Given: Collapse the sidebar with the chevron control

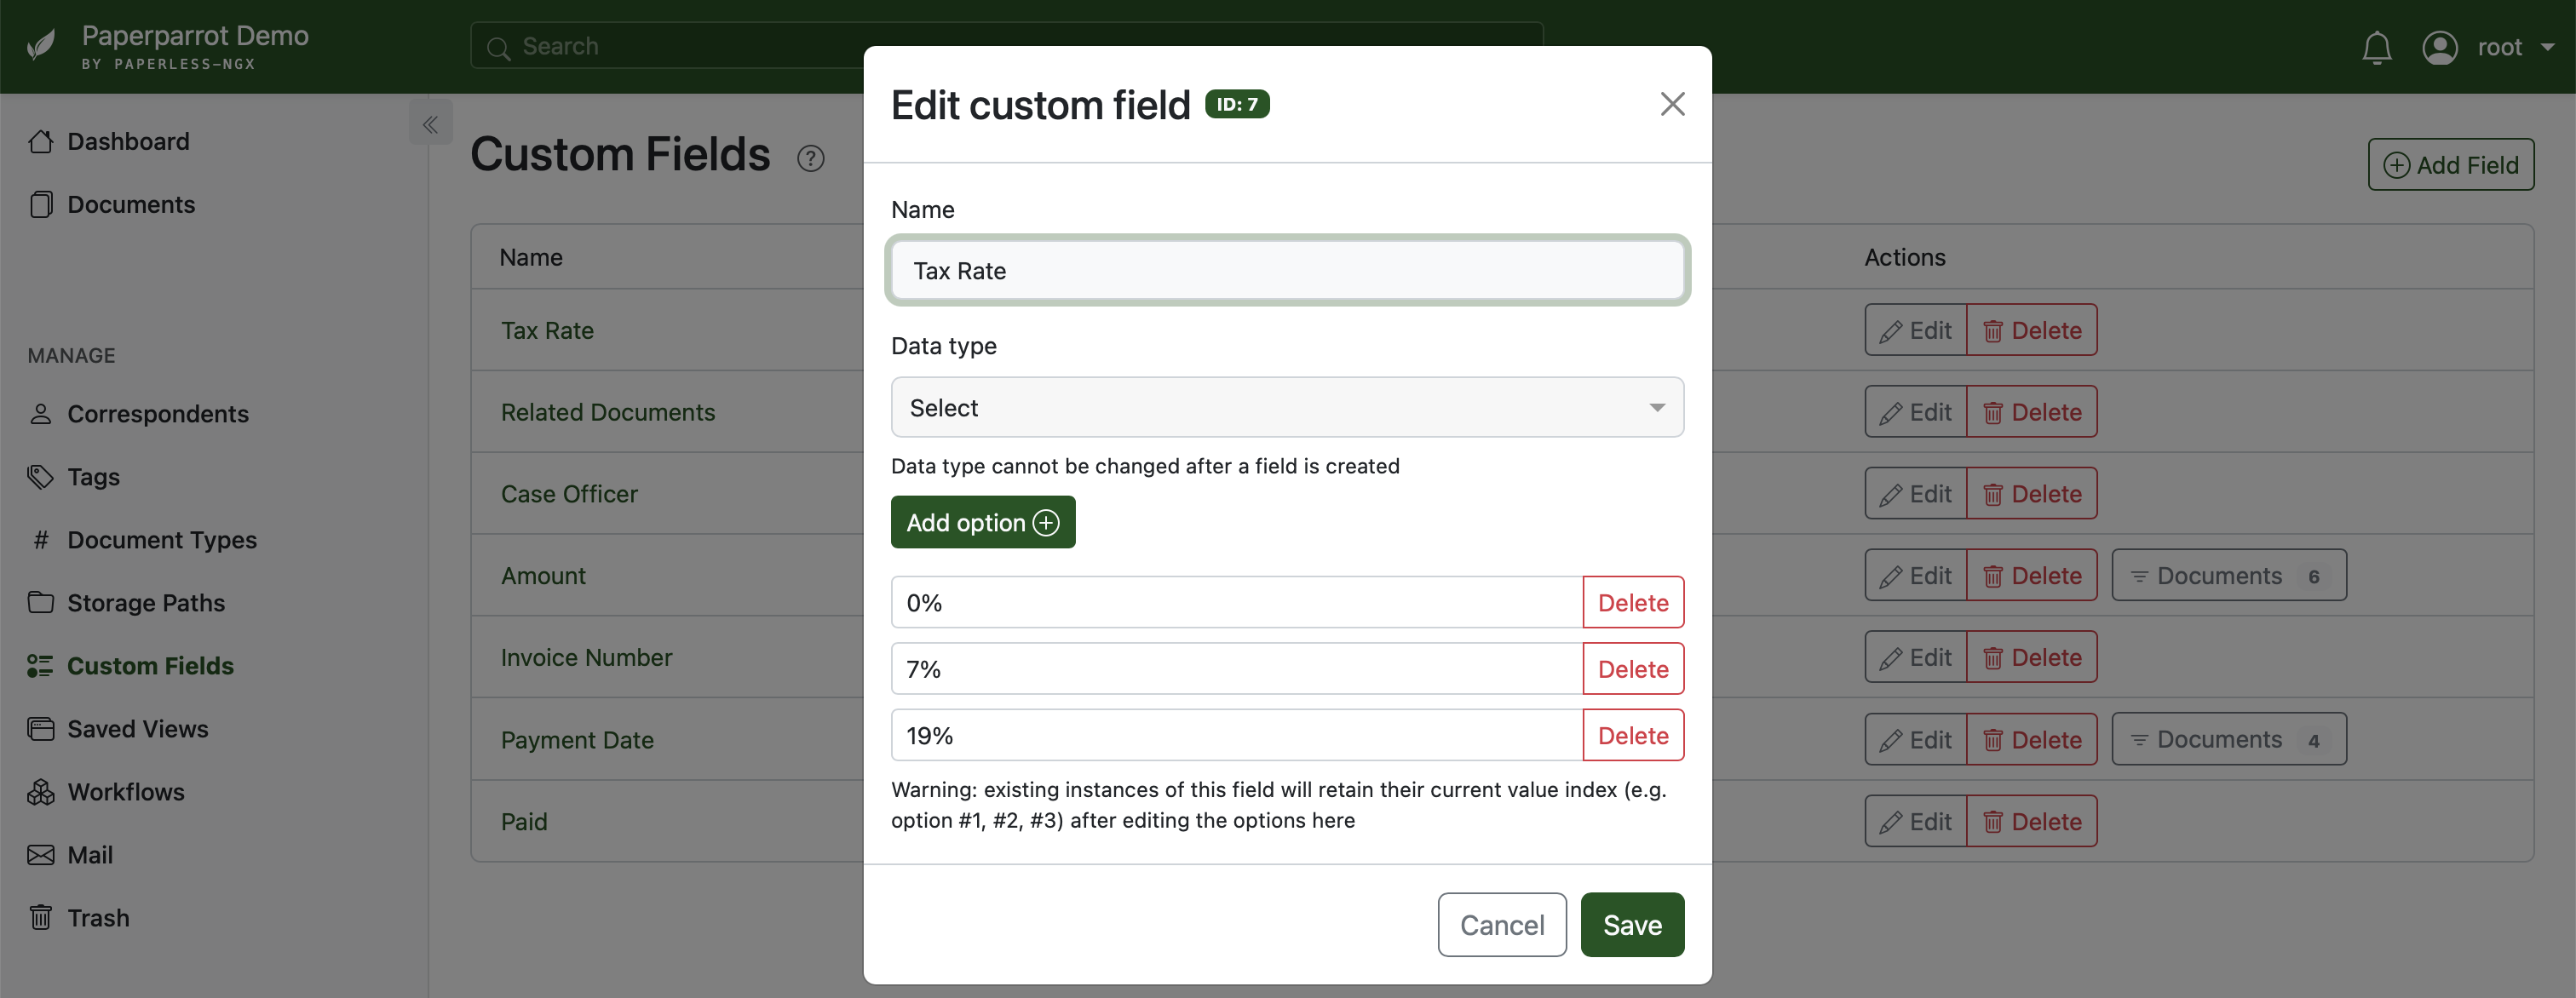Looking at the screenshot, I should coord(431,123).
